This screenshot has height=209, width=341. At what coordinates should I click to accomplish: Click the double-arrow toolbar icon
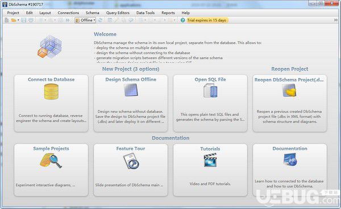(x=68, y=21)
